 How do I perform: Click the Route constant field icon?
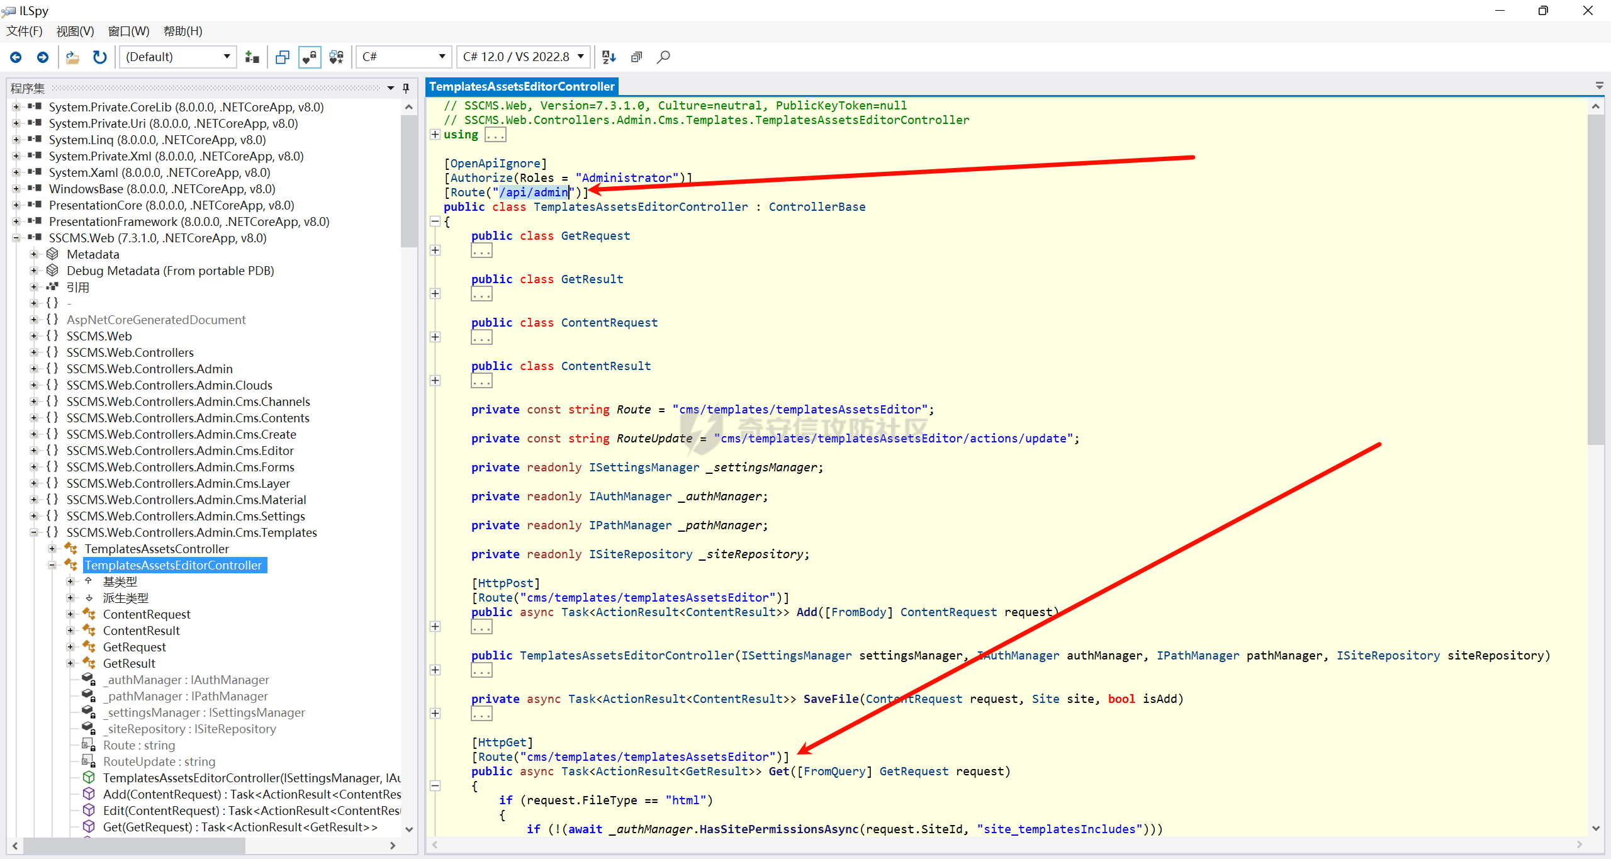point(89,745)
